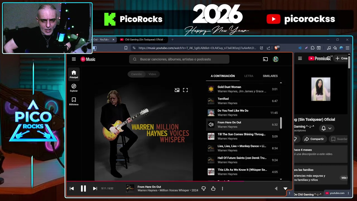Open Brave Shields lion icon
This screenshot has width=357, height=201.
click(277, 48)
